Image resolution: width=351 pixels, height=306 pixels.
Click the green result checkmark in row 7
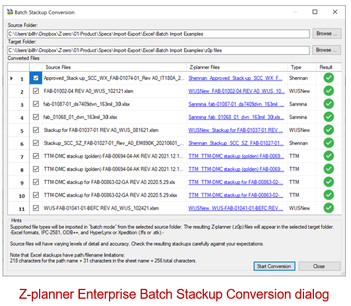coord(329,156)
